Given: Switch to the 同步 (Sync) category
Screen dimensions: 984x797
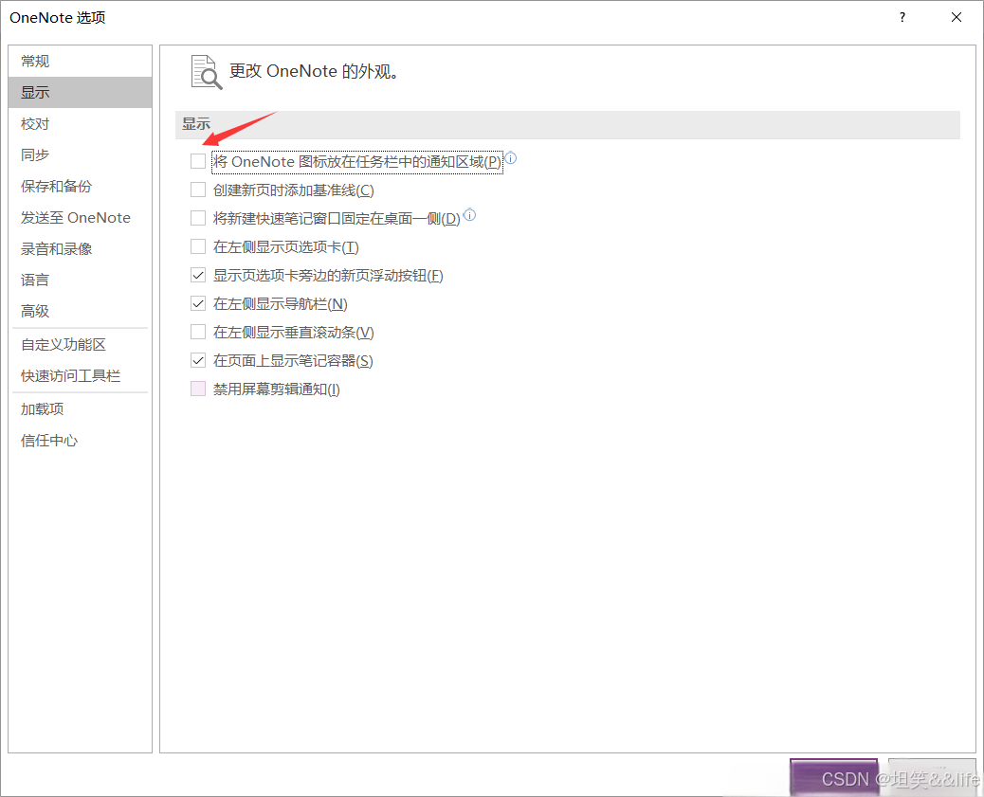Looking at the screenshot, I should point(80,155).
